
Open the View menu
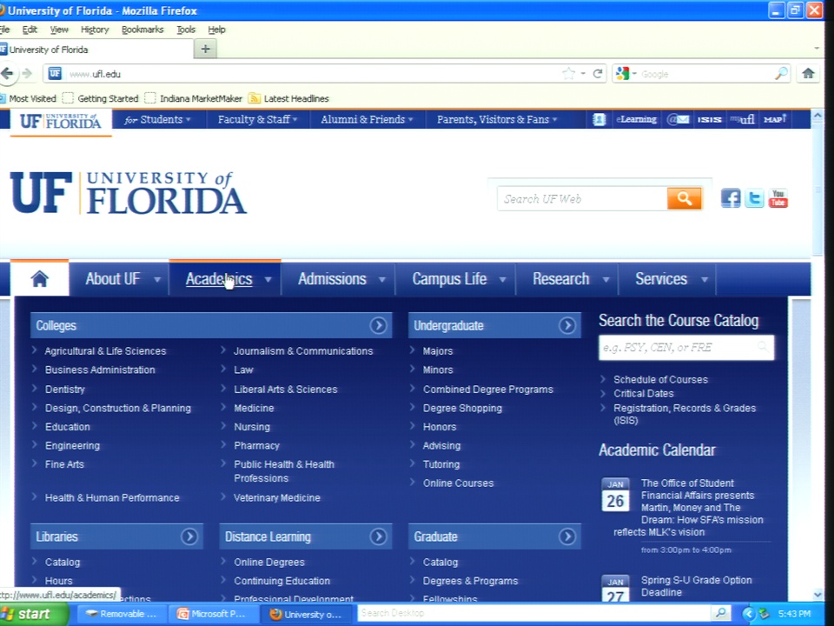tap(59, 30)
